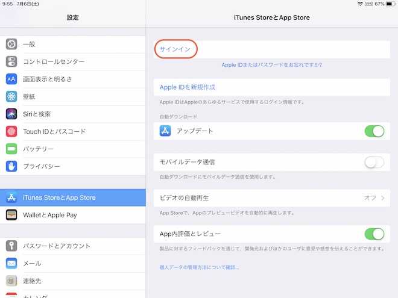The image size is (398, 298).
Task: Tap the Passwords key icon
Action: point(11,246)
